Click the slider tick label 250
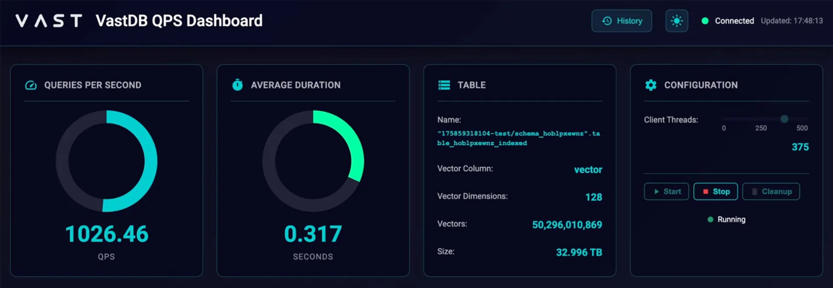The width and height of the screenshot is (833, 288). (x=761, y=128)
